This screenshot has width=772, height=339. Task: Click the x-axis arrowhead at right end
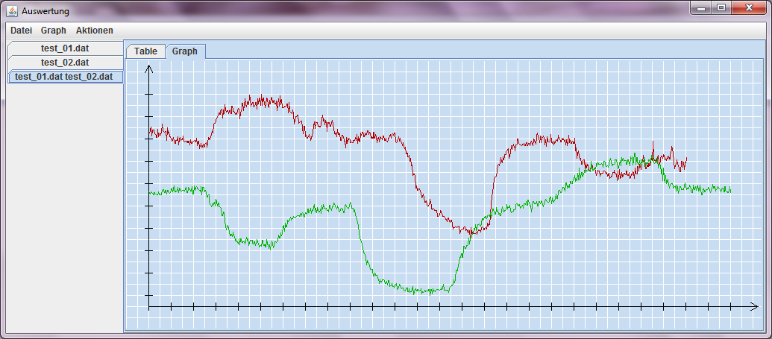point(755,306)
